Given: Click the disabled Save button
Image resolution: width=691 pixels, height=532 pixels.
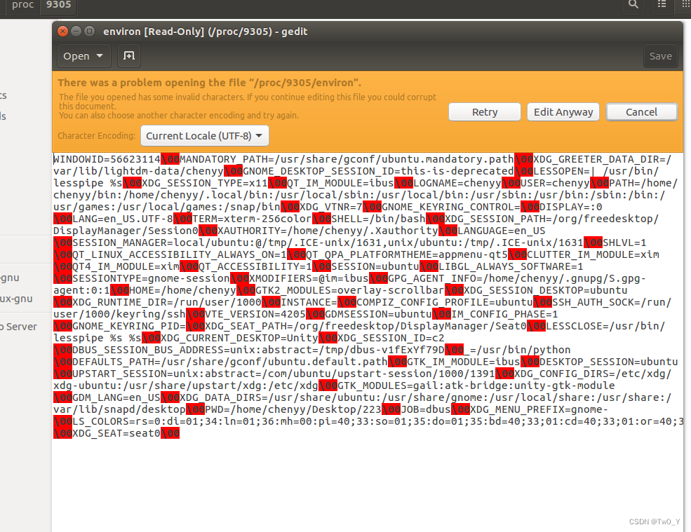Looking at the screenshot, I should tap(660, 56).
